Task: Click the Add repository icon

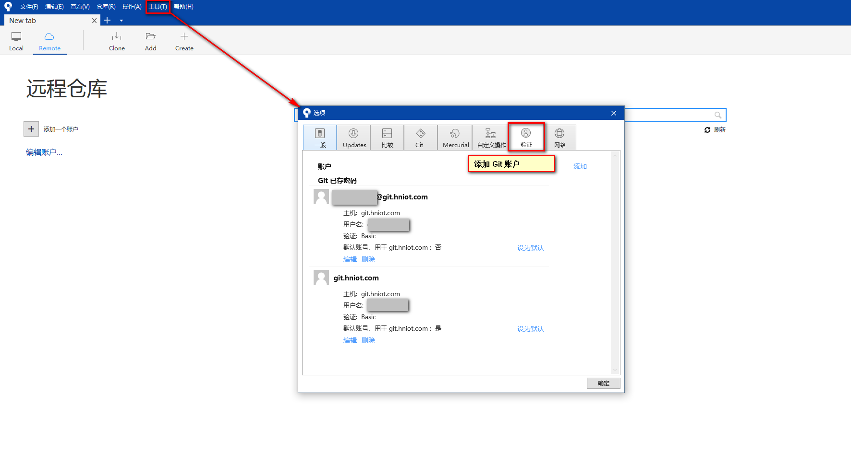Action: pos(150,41)
